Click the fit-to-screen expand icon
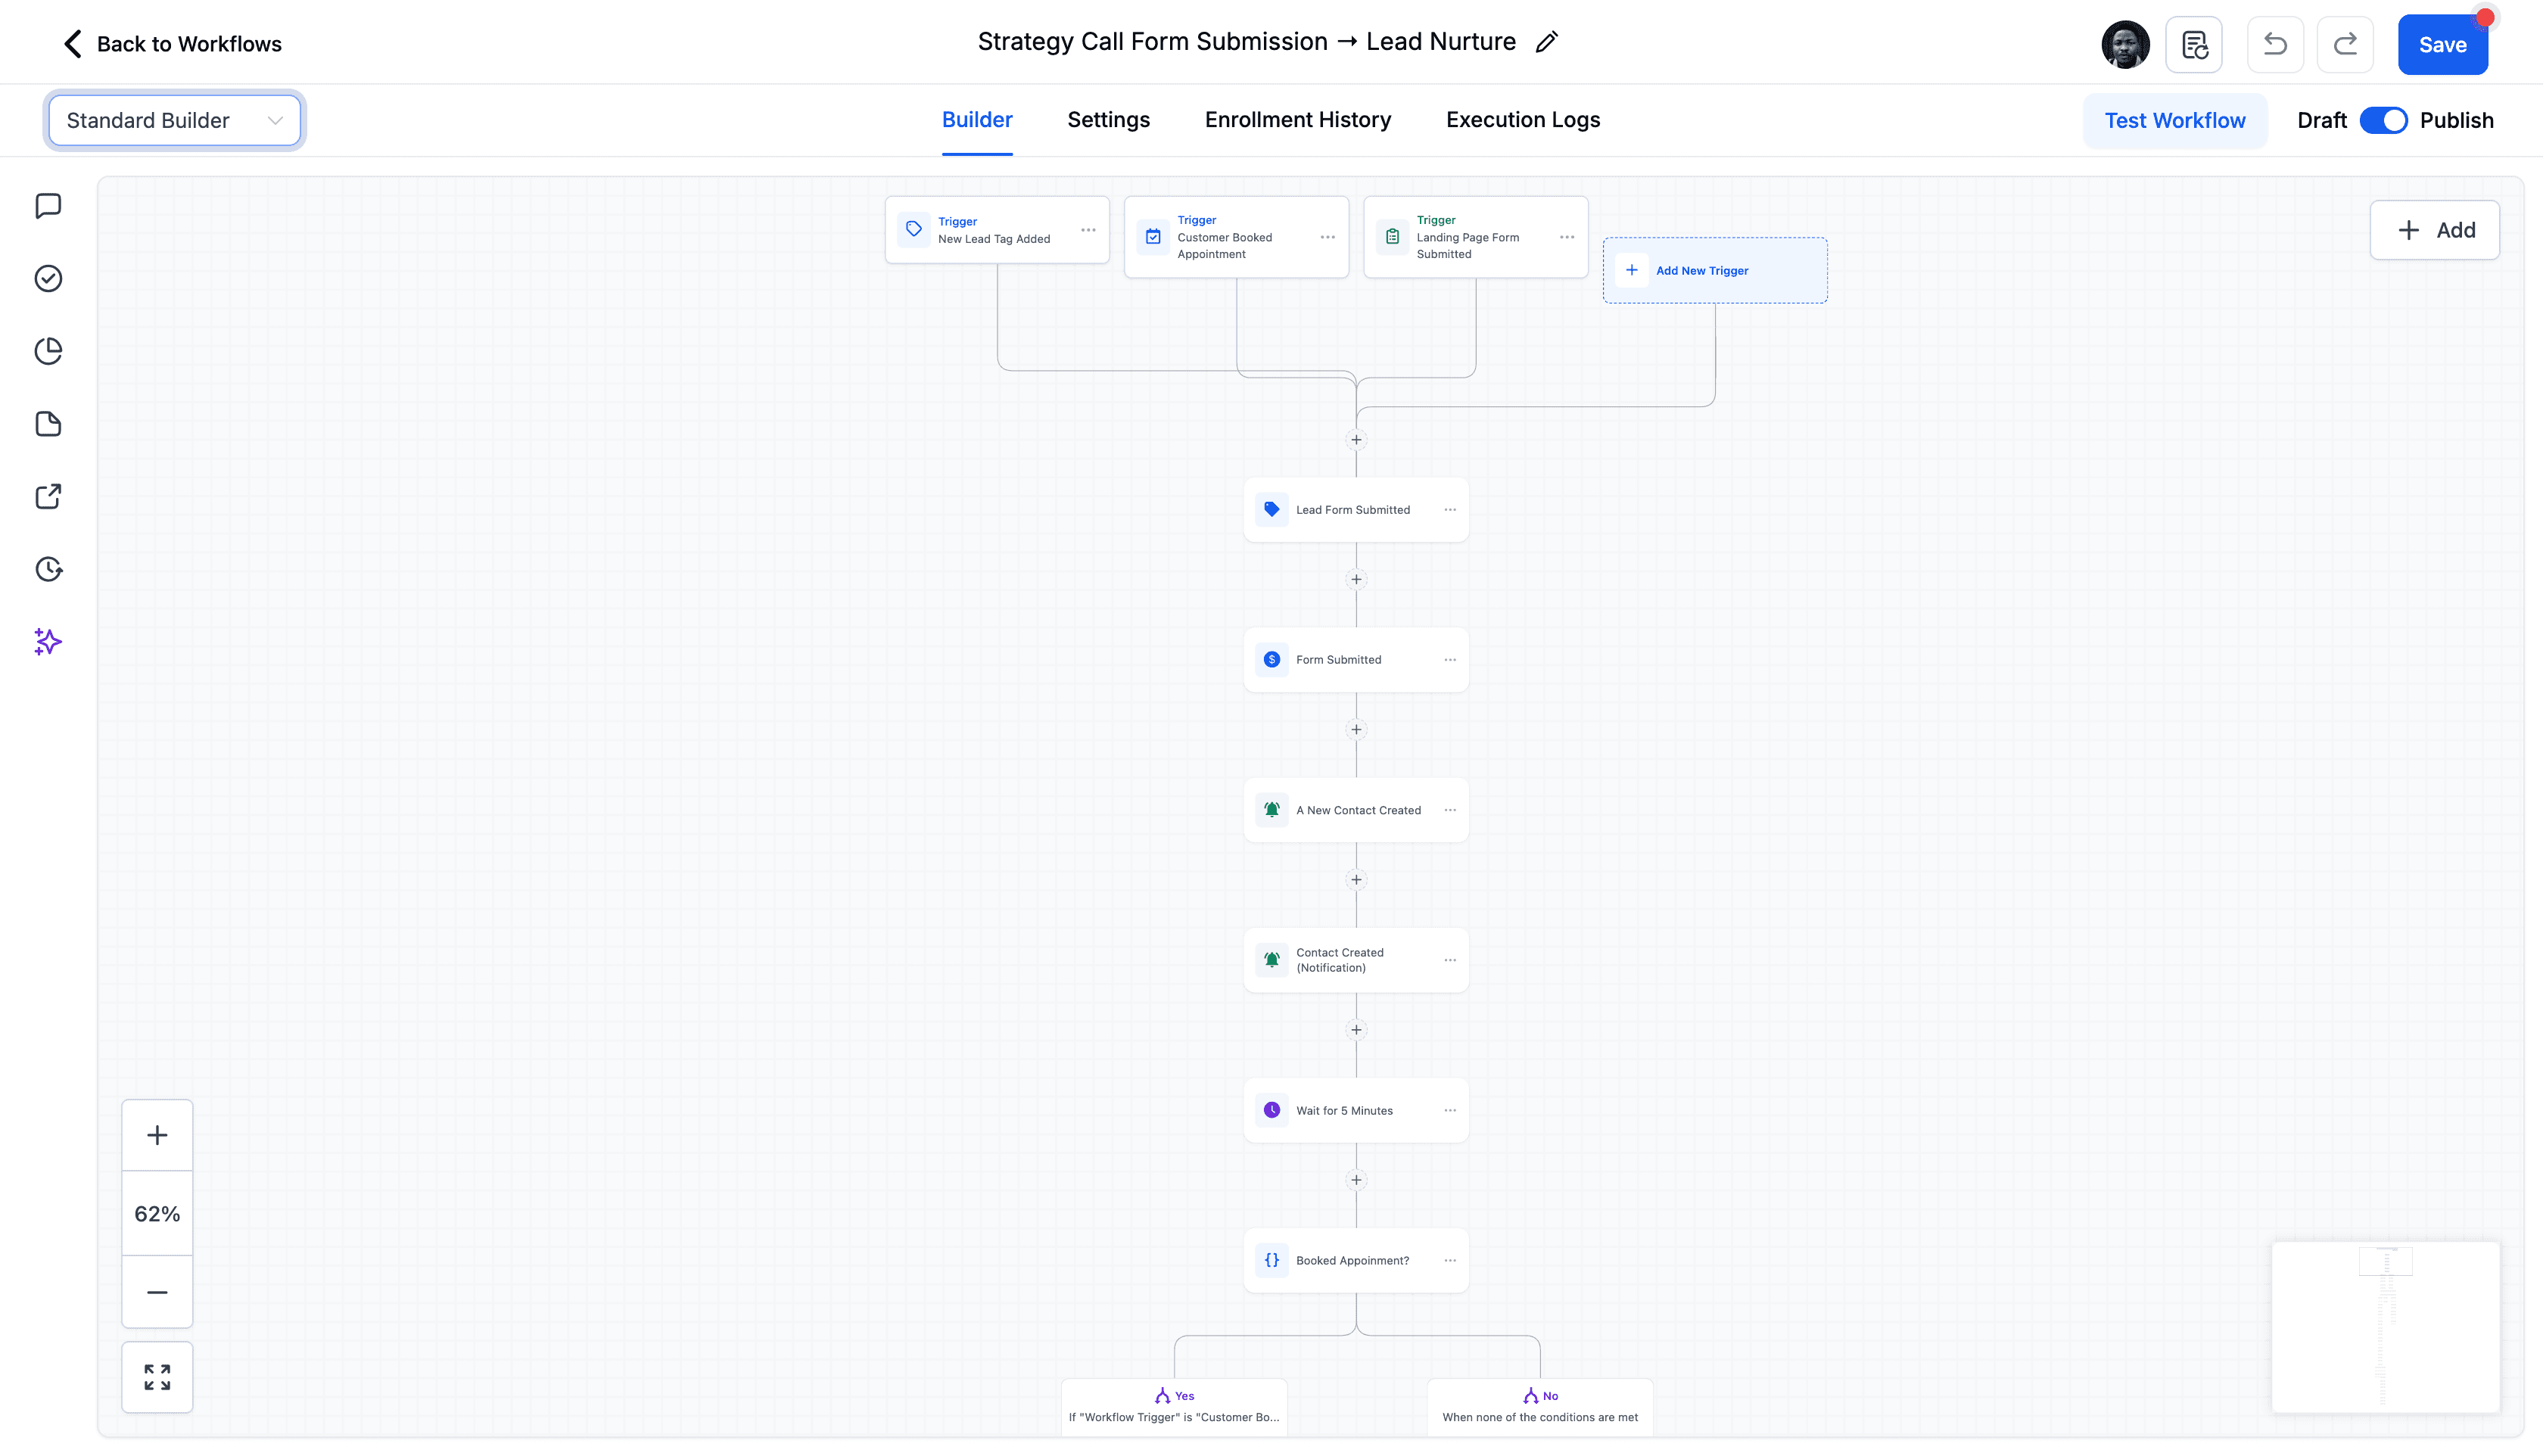The height and width of the screenshot is (1456, 2543). point(157,1377)
